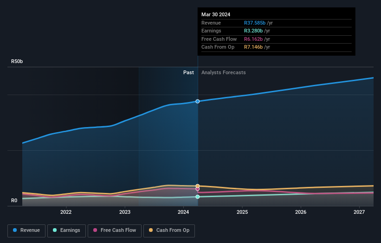The height and width of the screenshot is (243, 381).
Task: Click the 2024 x-axis label
Action: click(183, 212)
